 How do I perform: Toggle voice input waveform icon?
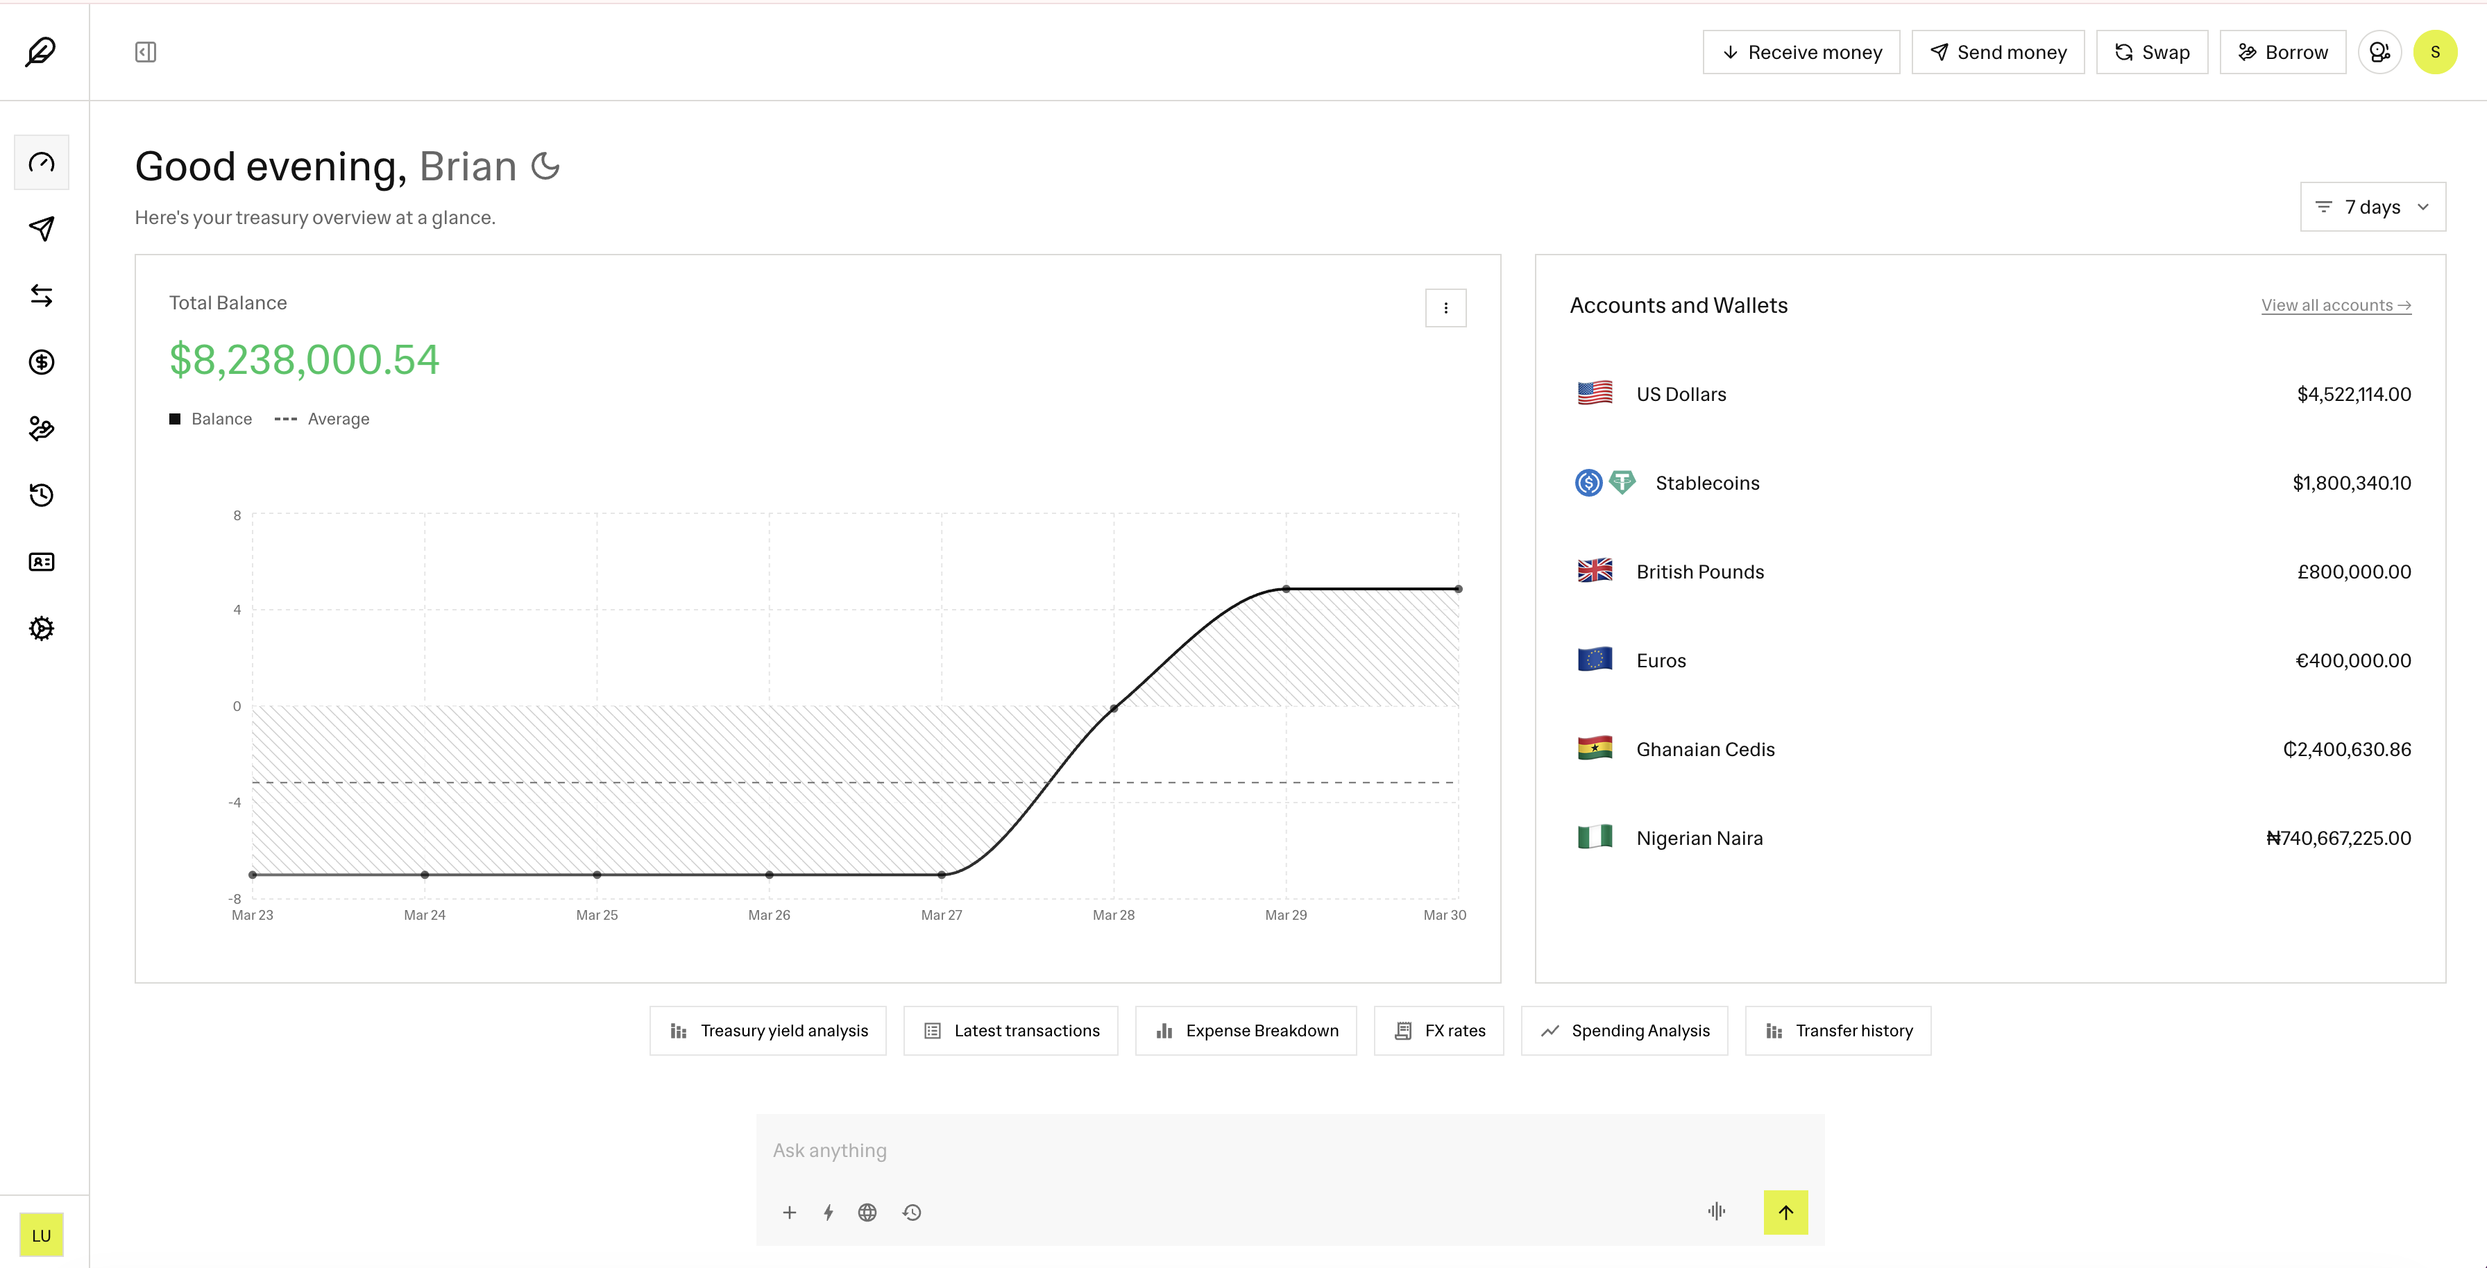tap(1715, 1211)
